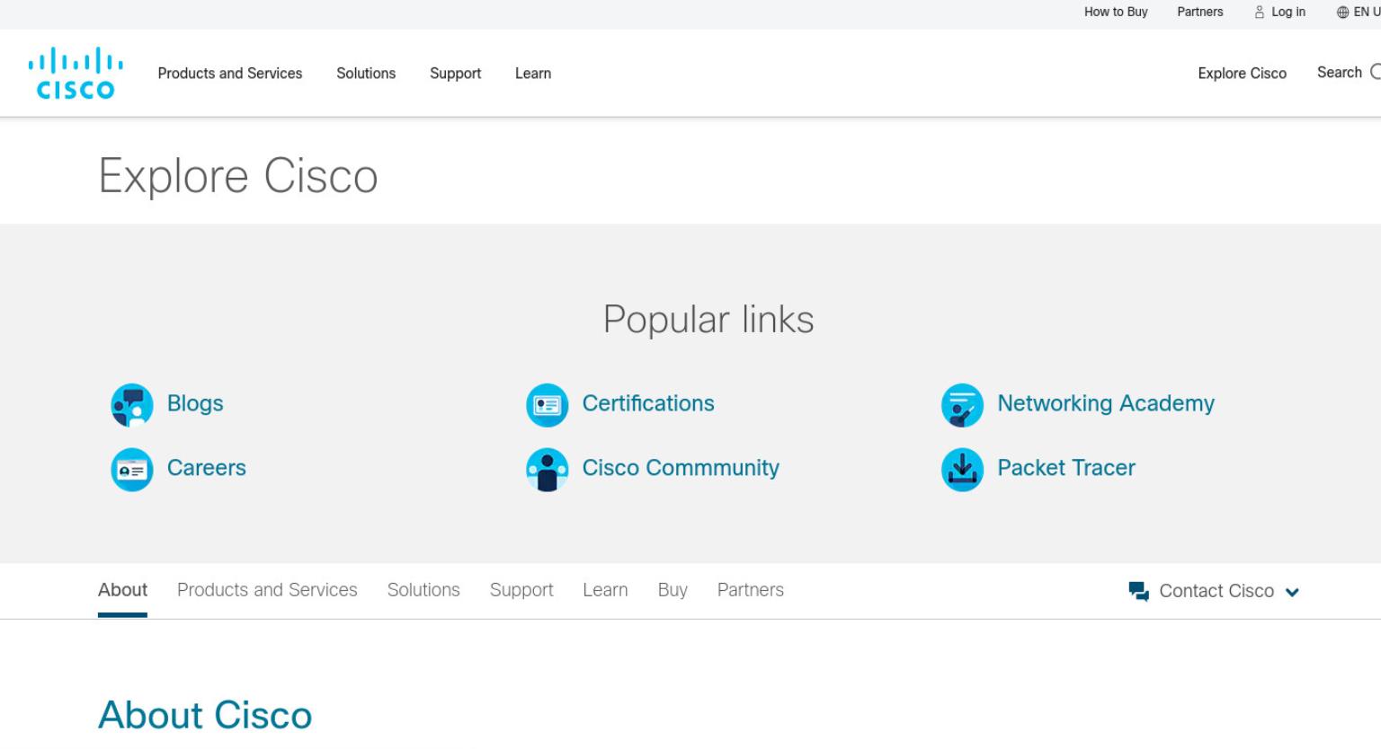Open the Blogs icon
The width and height of the screenshot is (1381, 749).
[x=132, y=405]
